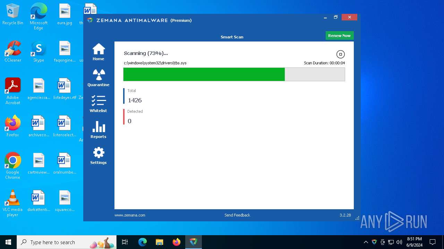
Task: Stop the running scan with stop icon
Action: point(341,54)
